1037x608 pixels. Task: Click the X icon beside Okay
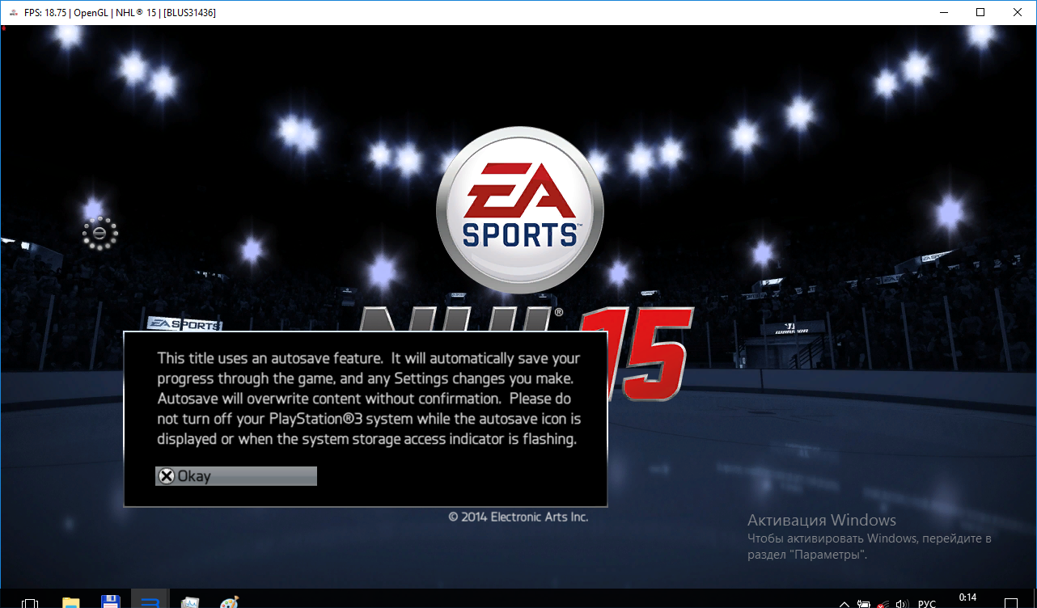tap(167, 476)
